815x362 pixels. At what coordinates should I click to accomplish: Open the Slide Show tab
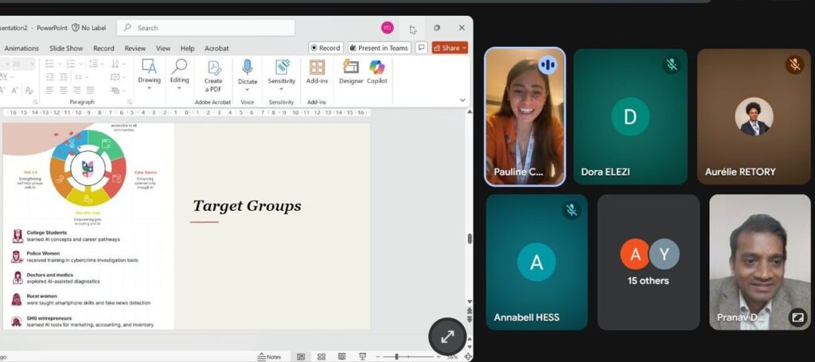66,49
